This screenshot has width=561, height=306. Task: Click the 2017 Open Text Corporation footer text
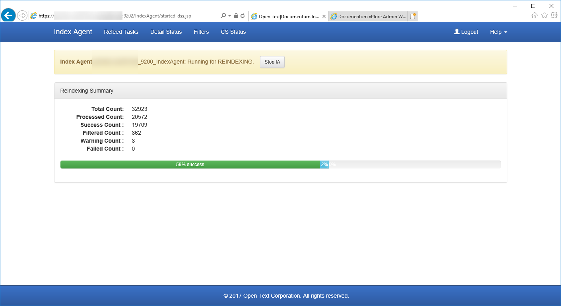click(x=286, y=296)
